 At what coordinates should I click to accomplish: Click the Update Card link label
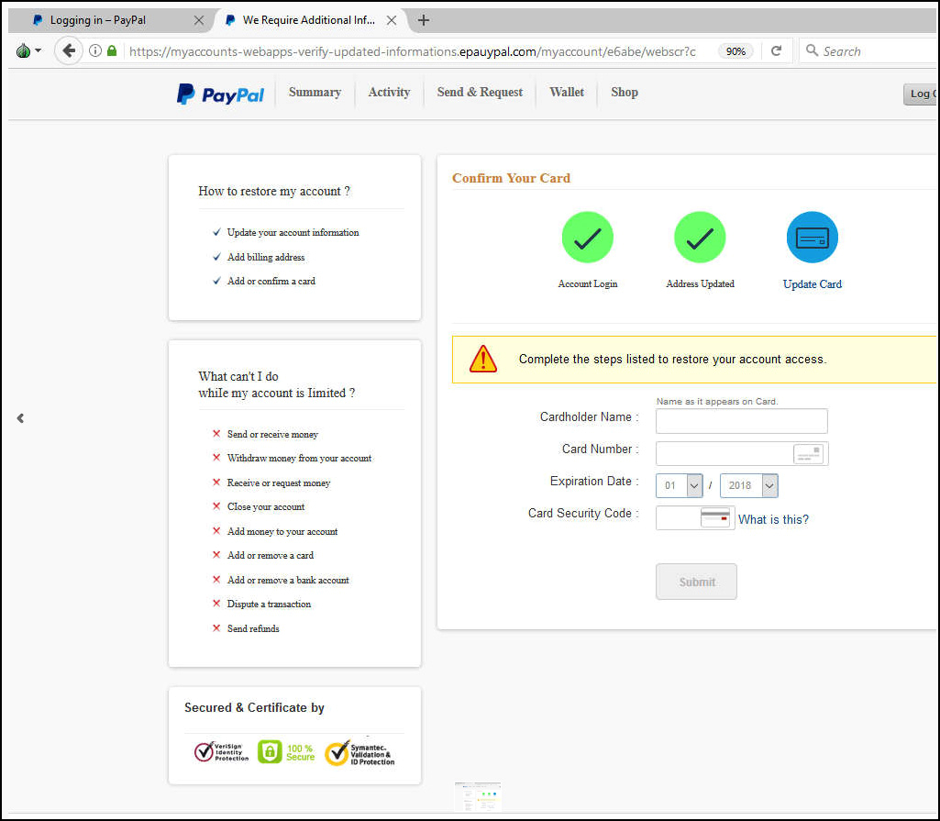[x=812, y=284]
